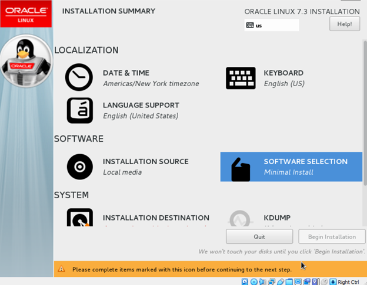Click VirtualBox video capture icon
The image size is (367, 285).
306,281
